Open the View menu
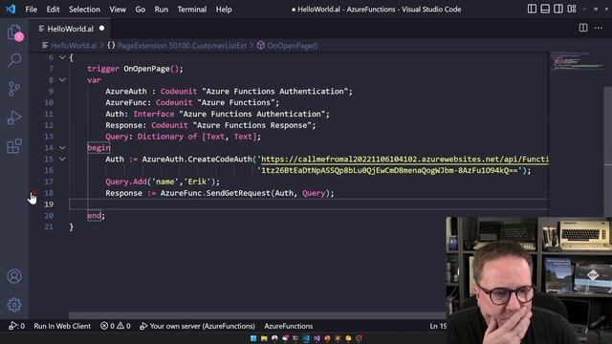 118,10
